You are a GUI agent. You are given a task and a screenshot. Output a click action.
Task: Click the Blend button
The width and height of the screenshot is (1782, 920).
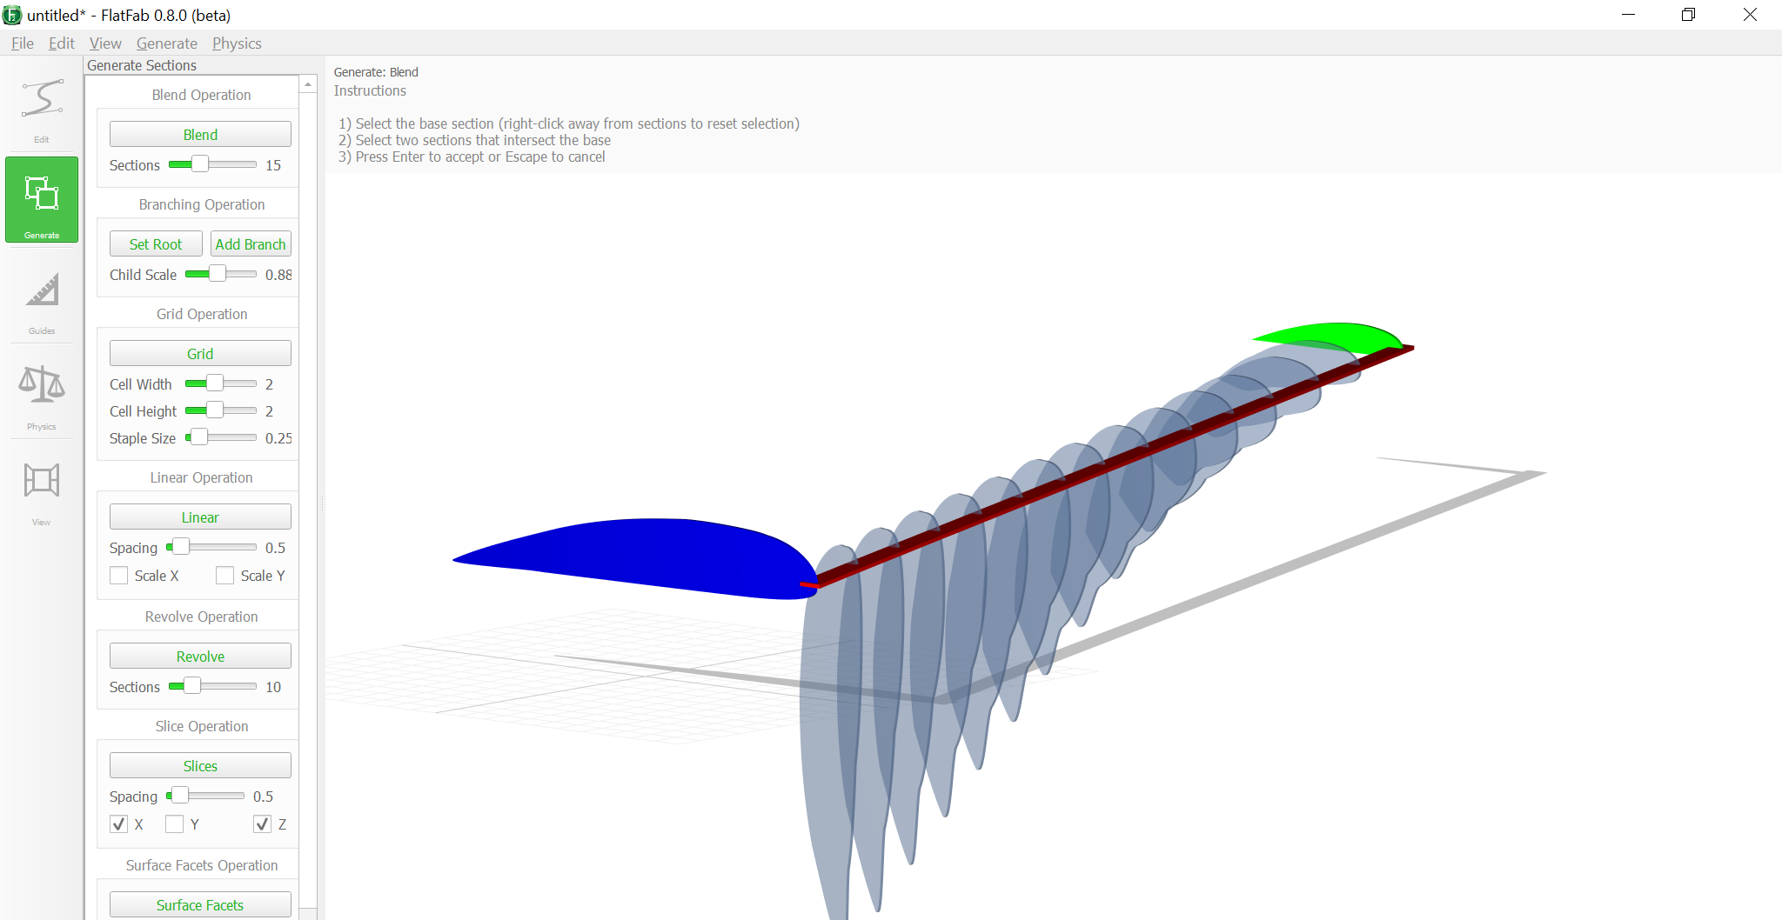pos(200,135)
